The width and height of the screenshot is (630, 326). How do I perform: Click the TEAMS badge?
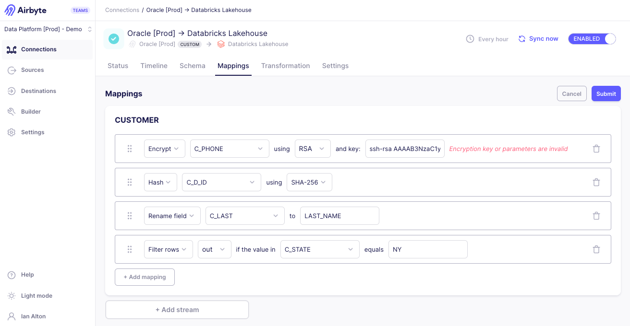(x=80, y=11)
